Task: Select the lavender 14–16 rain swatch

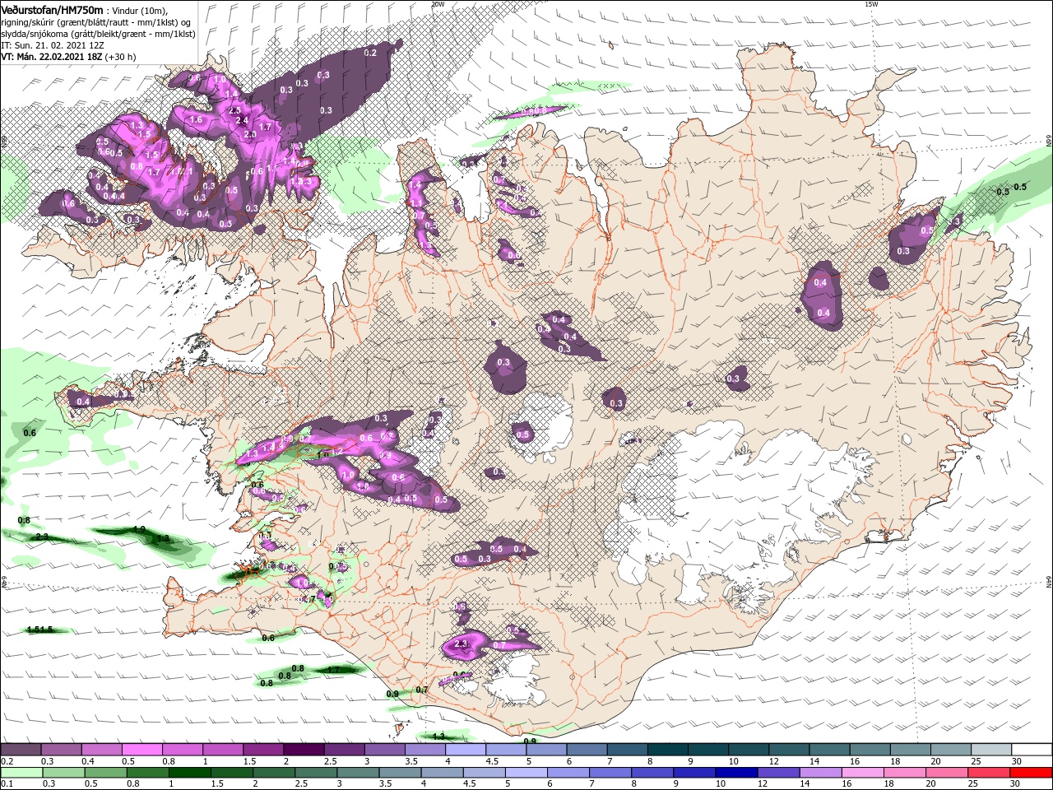Action: (x=821, y=773)
